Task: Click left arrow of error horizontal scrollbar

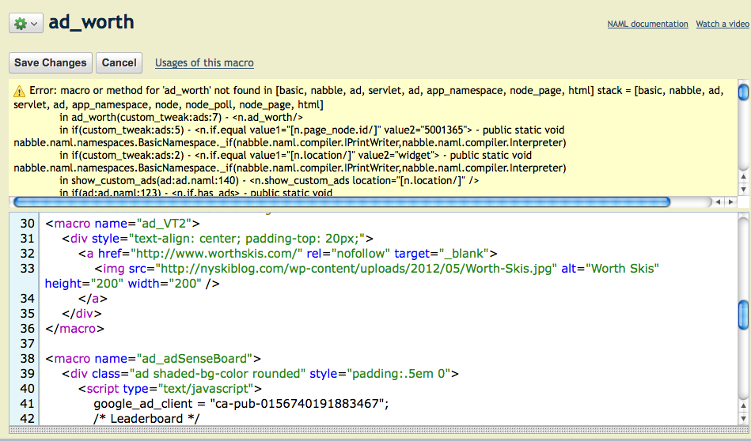Action: pyautogui.click(x=719, y=202)
